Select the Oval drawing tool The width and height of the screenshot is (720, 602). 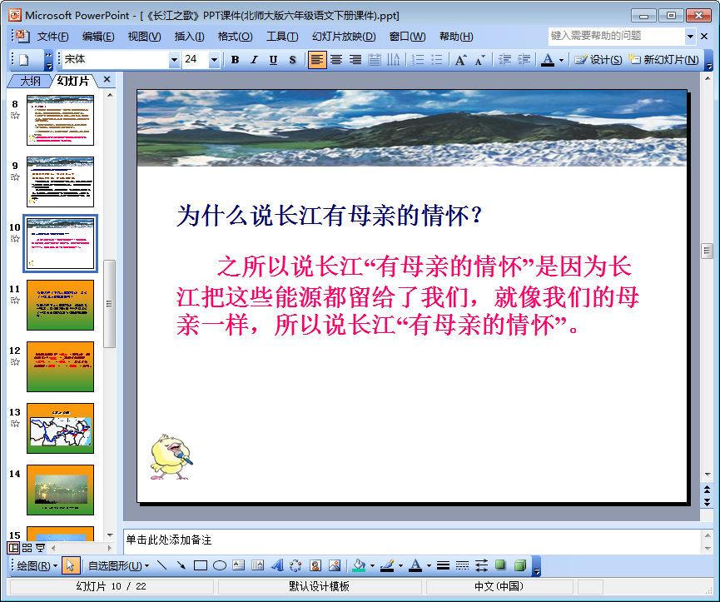220,565
